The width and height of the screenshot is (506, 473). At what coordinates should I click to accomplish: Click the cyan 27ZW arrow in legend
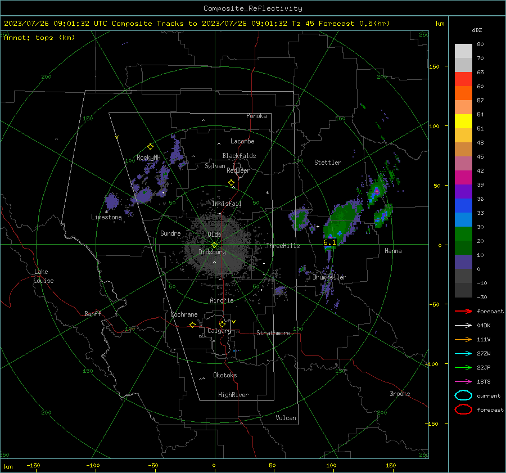tap(463, 354)
